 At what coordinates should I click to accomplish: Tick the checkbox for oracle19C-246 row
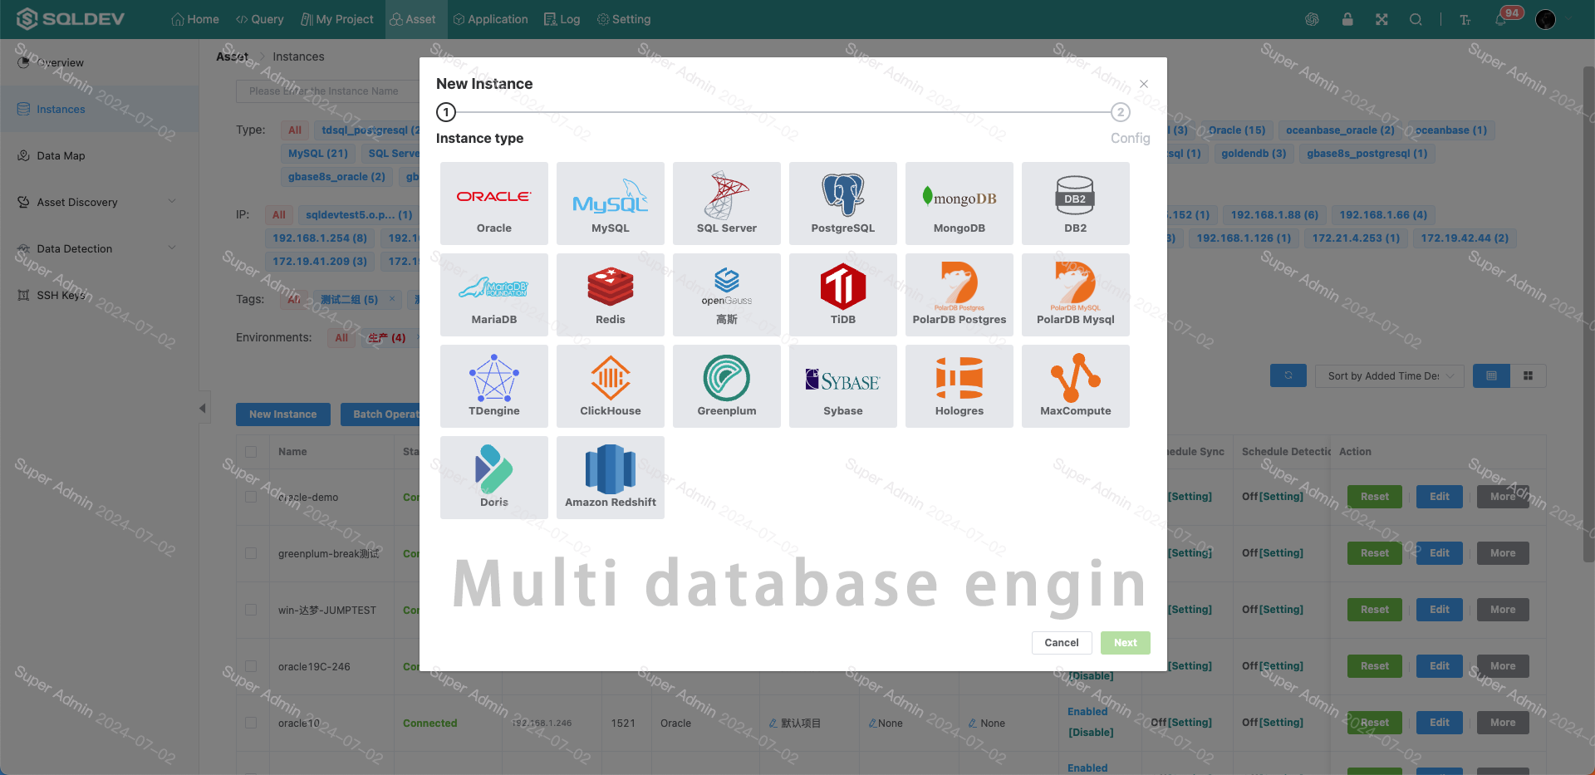(251, 666)
